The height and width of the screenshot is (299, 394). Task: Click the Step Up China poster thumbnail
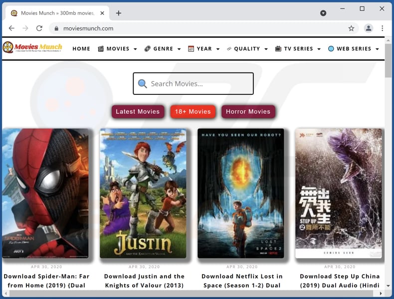click(339, 193)
